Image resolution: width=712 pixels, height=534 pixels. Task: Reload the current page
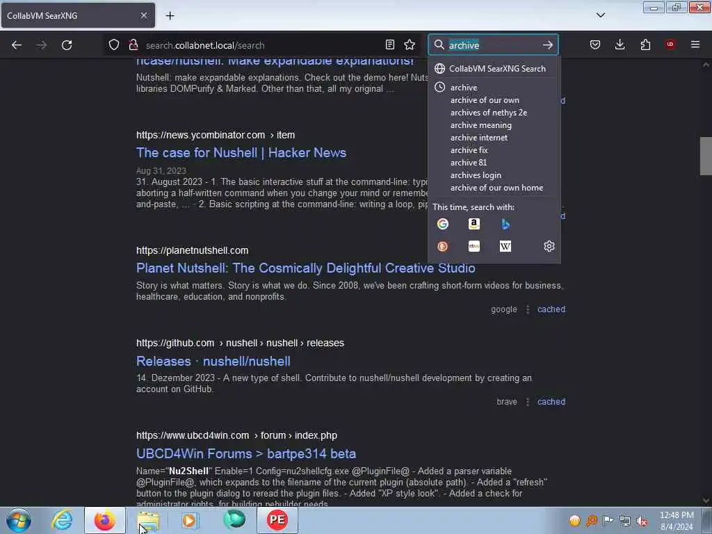coord(67,45)
